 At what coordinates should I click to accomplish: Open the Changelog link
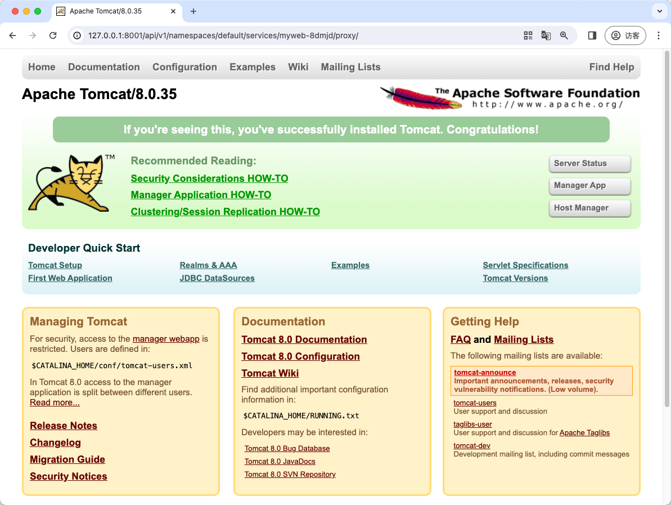[55, 443]
